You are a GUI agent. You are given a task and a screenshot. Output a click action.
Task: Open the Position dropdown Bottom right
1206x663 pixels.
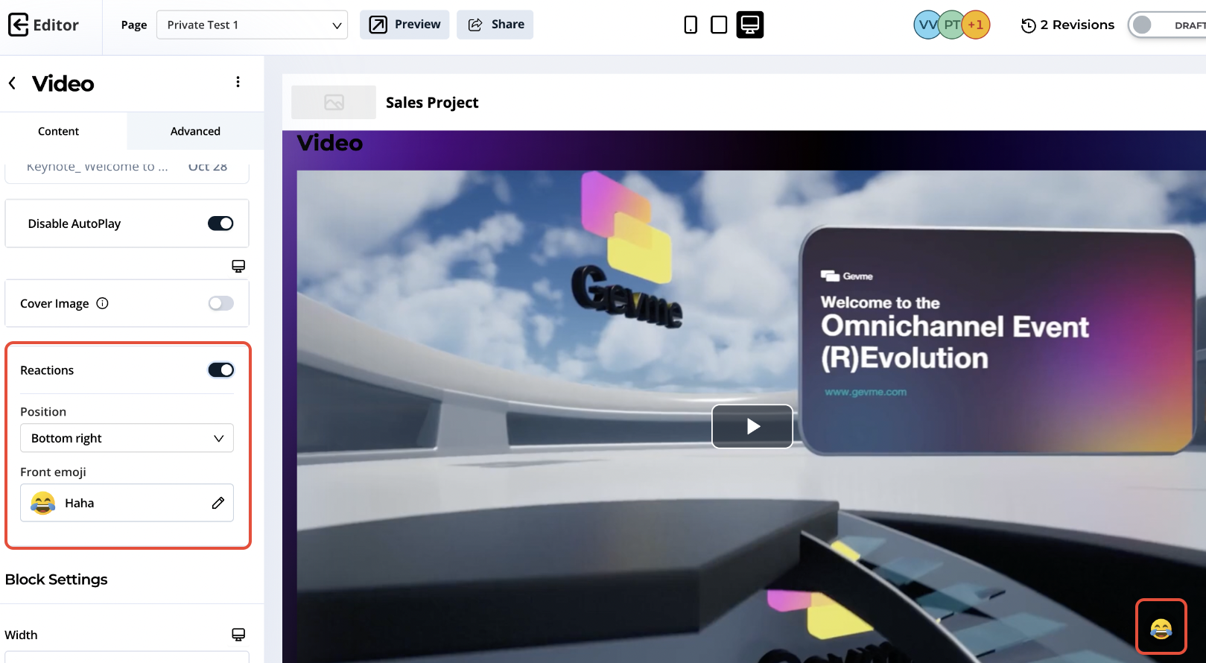pyautogui.click(x=127, y=438)
